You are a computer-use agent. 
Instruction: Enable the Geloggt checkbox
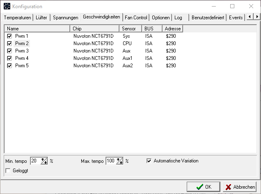[8, 171]
